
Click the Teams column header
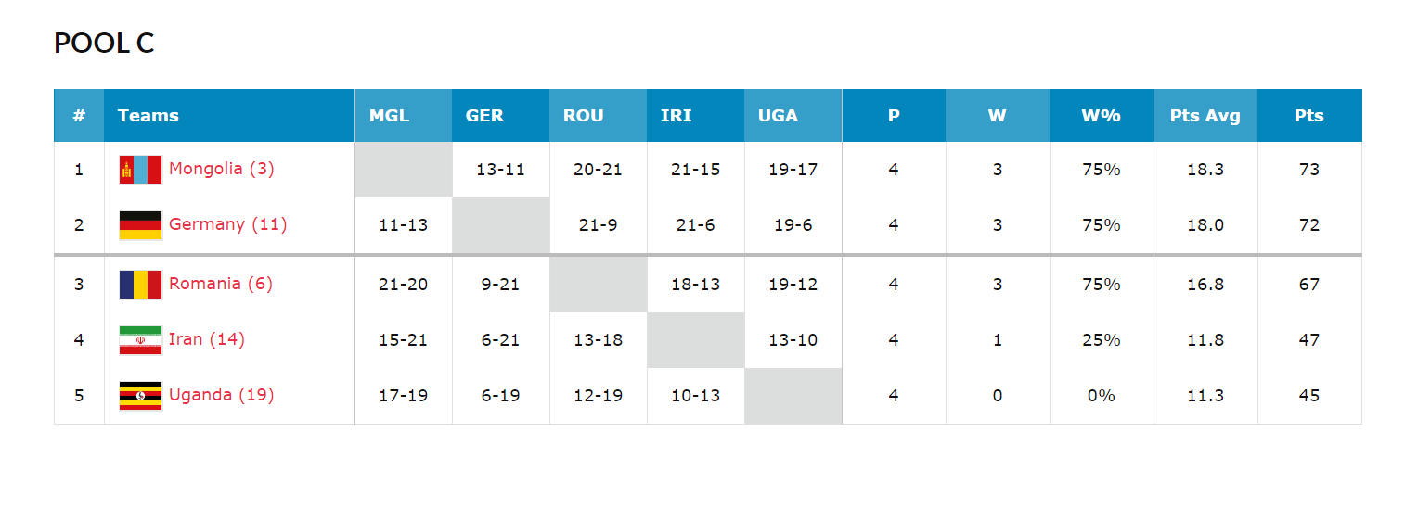pos(148,116)
